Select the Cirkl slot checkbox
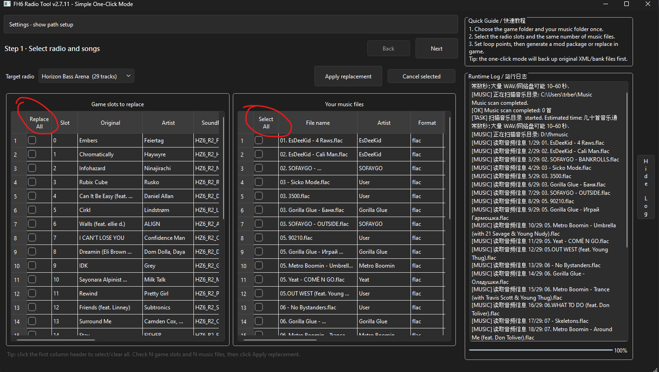This screenshot has height=372, width=659. pos(32,210)
